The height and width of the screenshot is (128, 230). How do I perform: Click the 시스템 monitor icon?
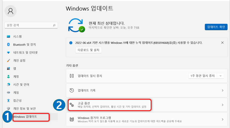[8, 36]
